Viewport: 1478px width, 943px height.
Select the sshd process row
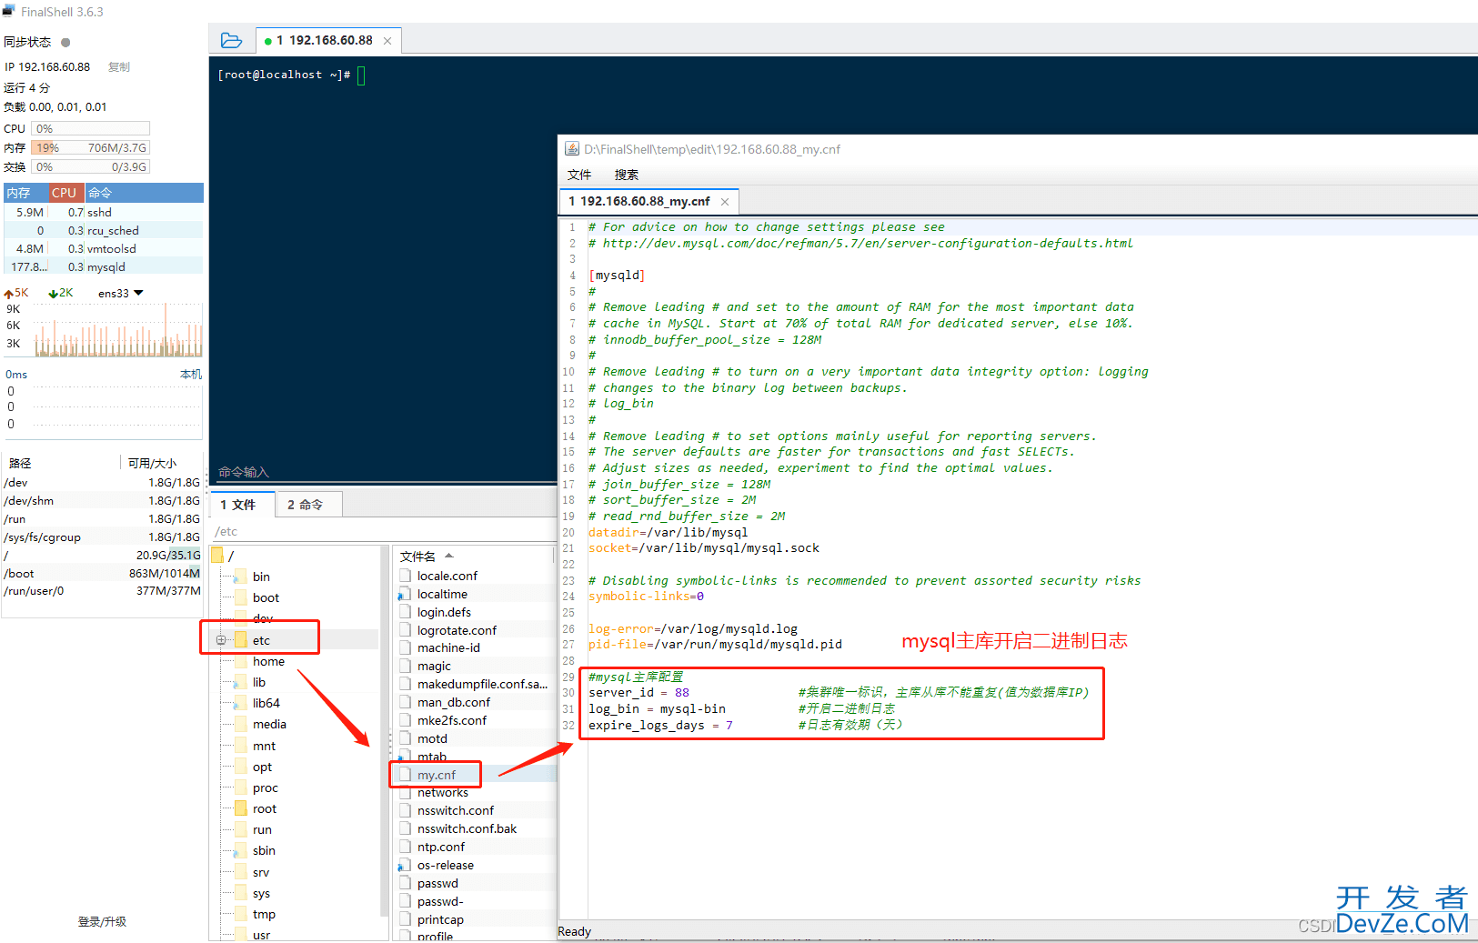(x=103, y=212)
